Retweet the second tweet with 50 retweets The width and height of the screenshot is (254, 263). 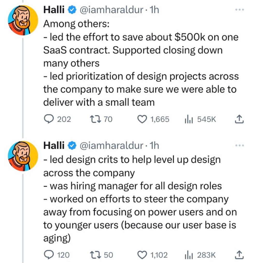click(x=93, y=255)
